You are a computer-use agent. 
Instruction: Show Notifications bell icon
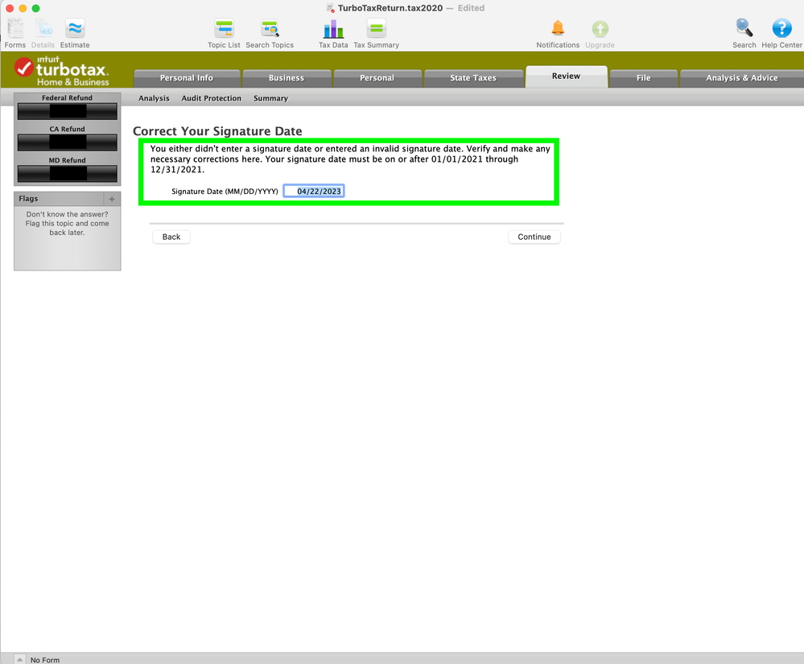coord(558,28)
